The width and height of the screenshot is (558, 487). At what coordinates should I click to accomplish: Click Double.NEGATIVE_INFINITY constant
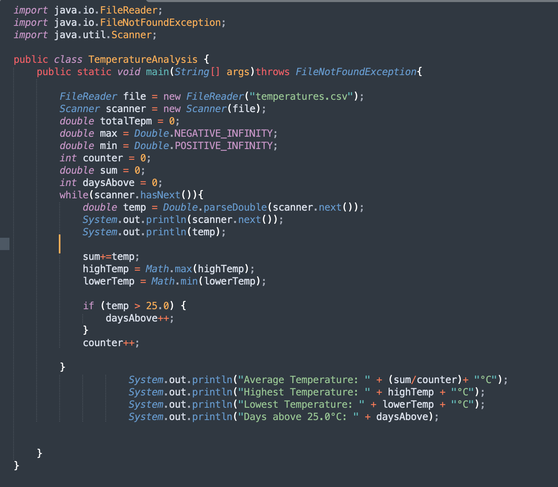(x=203, y=133)
